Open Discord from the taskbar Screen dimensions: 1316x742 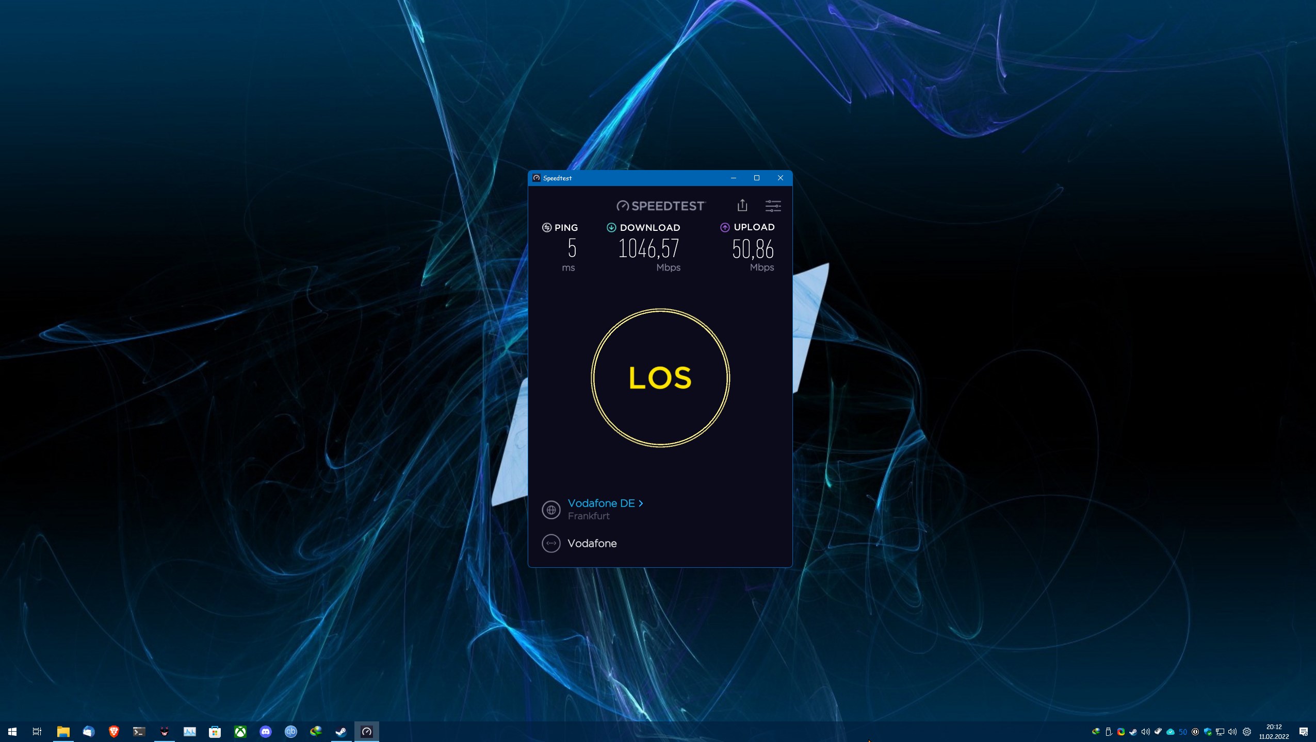tap(266, 732)
